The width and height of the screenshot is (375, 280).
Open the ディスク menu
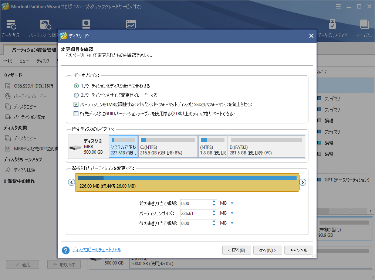(43, 61)
